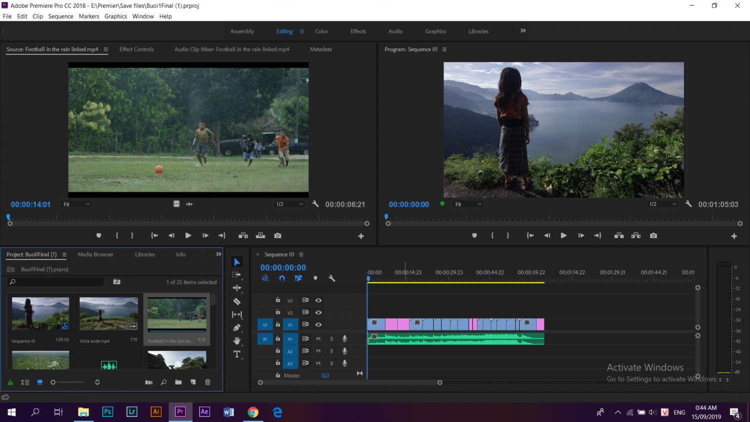Open Program monitor 1/2 resolution dropdown

tap(662, 204)
